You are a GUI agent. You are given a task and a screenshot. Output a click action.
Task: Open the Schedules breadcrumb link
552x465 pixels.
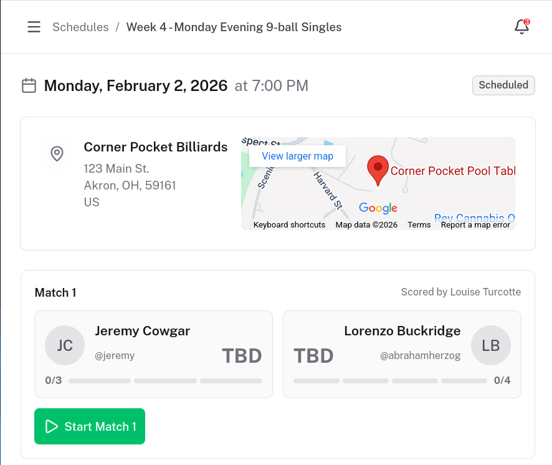click(x=80, y=27)
